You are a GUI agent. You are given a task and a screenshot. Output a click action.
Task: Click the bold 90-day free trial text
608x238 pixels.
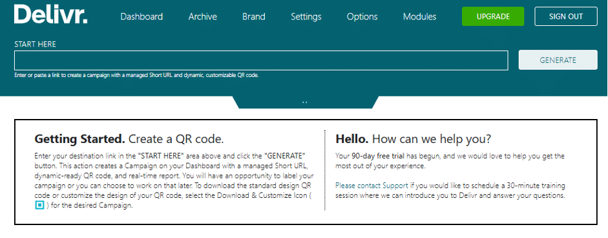(x=378, y=156)
